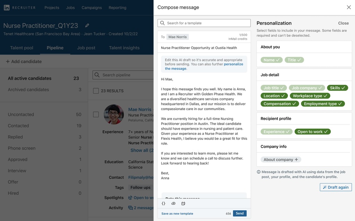Toggle the Experience recipient chip

[276, 131]
